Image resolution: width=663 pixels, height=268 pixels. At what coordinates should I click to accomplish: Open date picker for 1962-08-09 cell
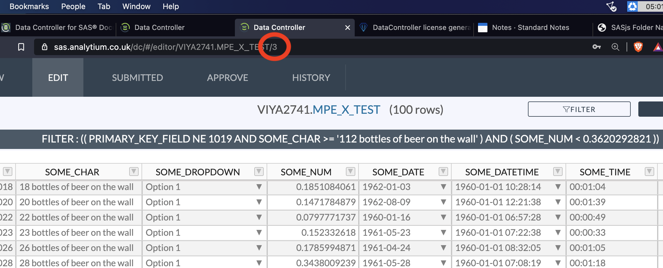click(443, 202)
